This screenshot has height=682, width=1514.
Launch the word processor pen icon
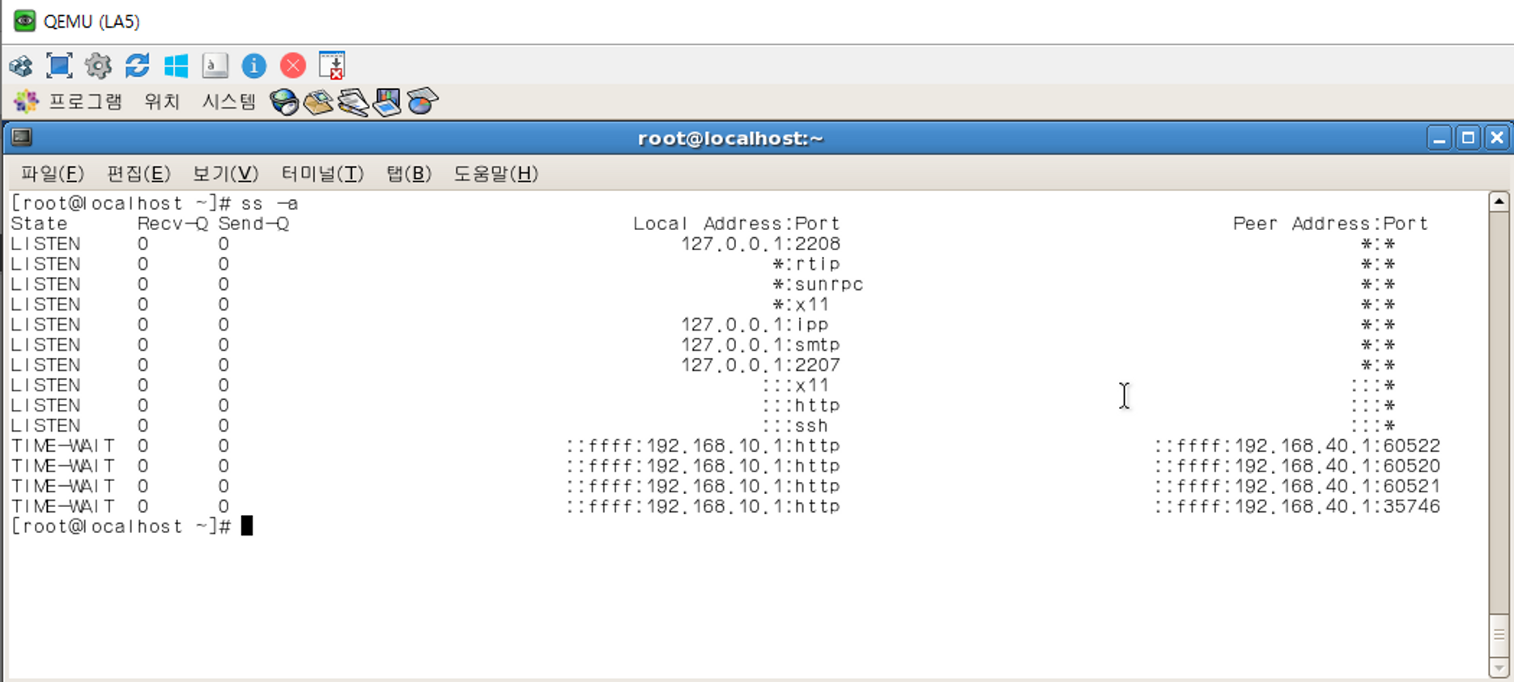[353, 102]
